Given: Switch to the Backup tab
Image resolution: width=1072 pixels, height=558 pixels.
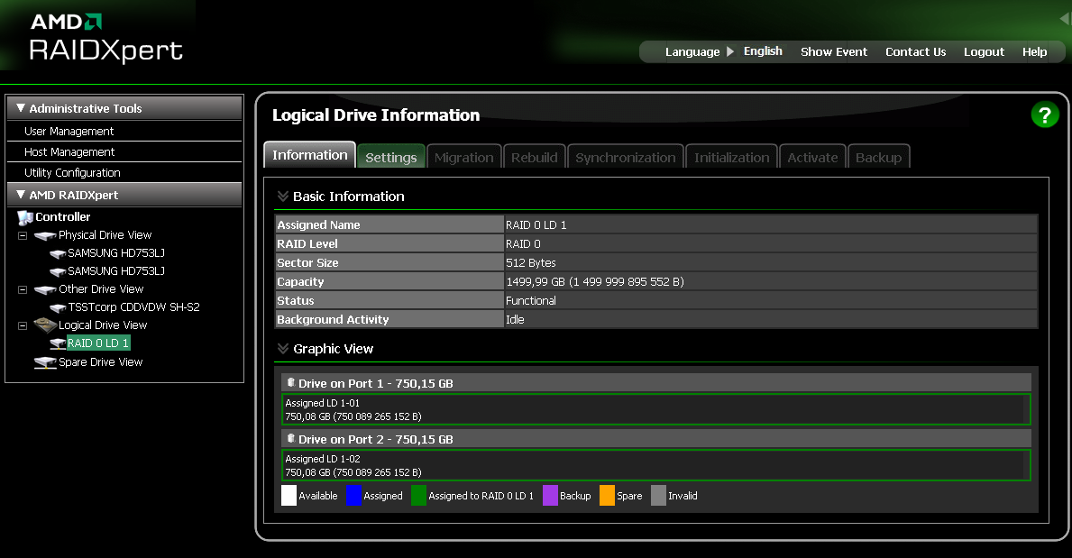Looking at the screenshot, I should coord(878,157).
